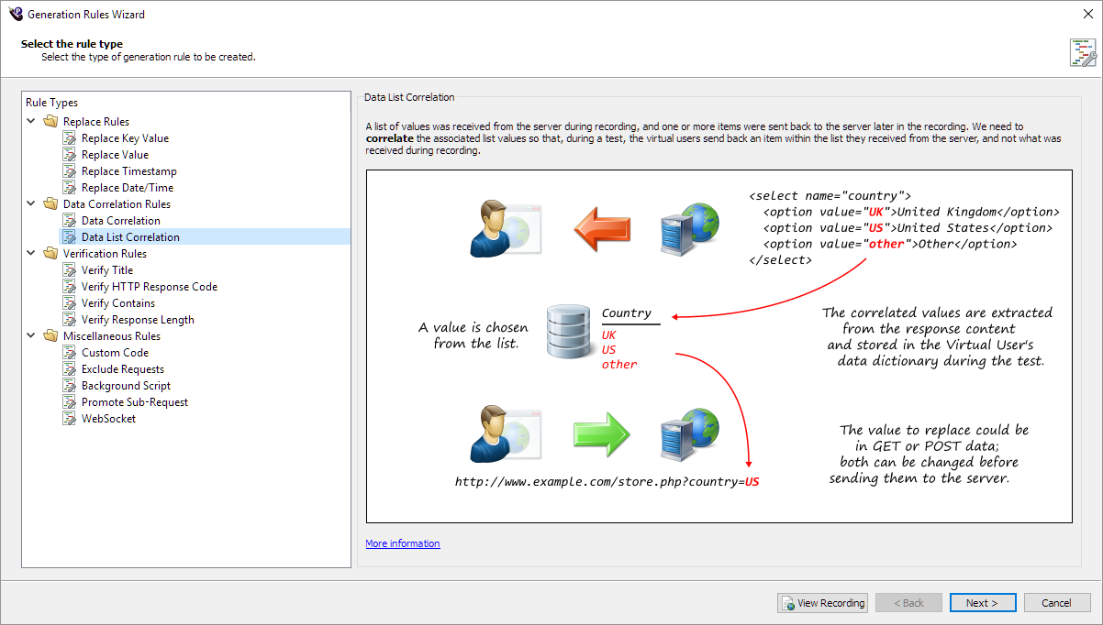Click the View Recording button
Viewport: 1103px width, 625px height.
click(822, 603)
